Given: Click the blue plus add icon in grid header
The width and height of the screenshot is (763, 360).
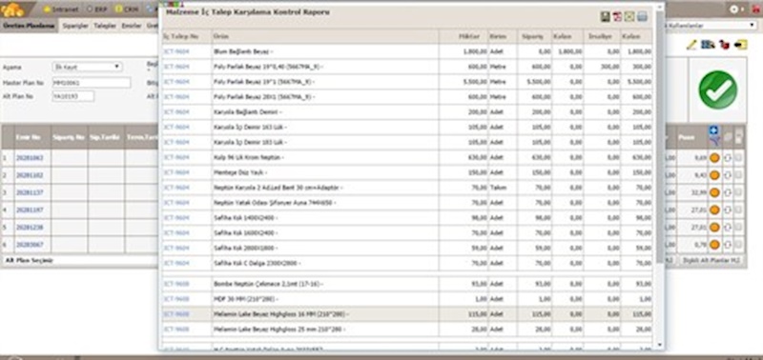Looking at the screenshot, I should point(713,130).
